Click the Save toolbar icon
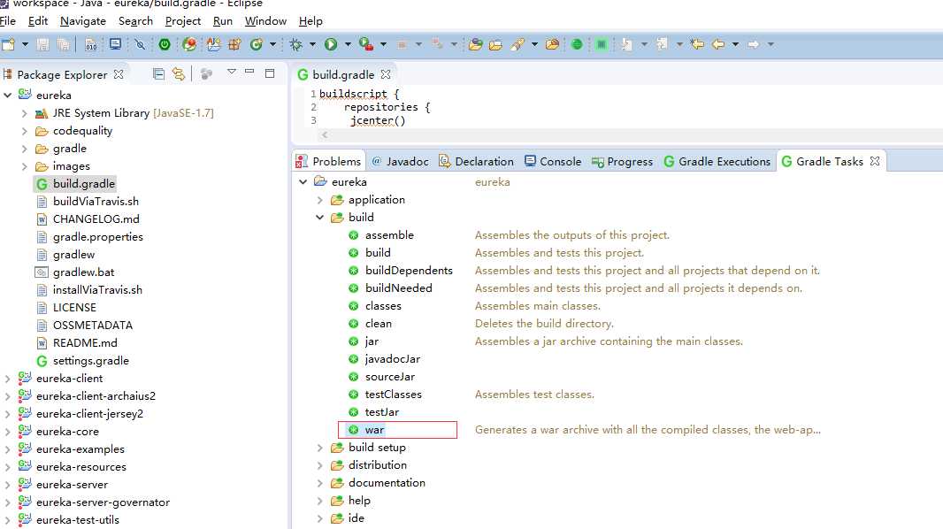This screenshot has height=529, width=943. pos(42,44)
